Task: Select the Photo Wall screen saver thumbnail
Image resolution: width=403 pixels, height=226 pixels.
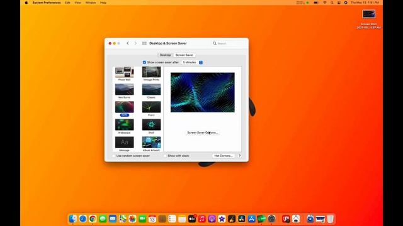Action: [125, 72]
